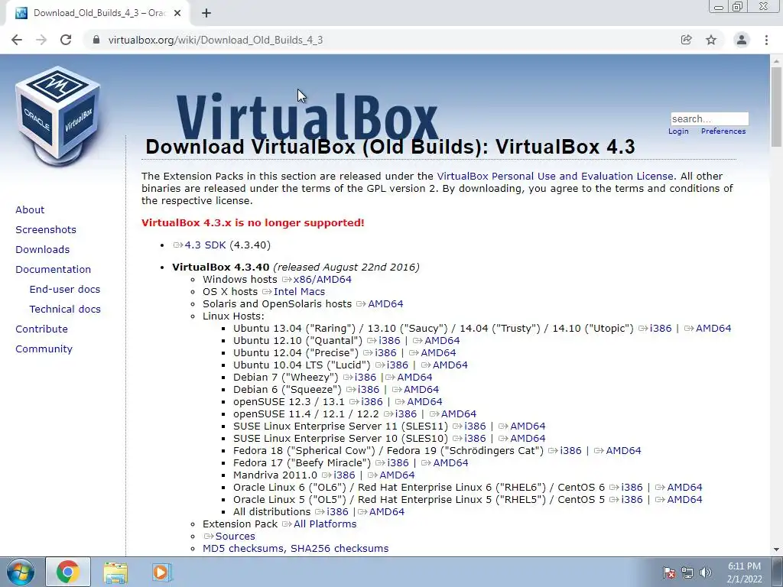Open the Chrome profile avatar
This screenshot has height=587, width=783.
tap(742, 40)
